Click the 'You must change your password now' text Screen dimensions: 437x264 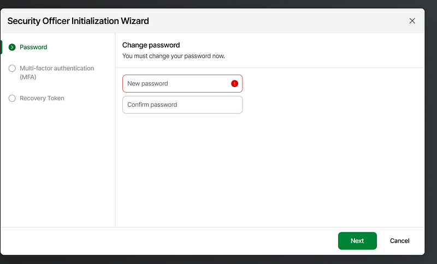173,56
